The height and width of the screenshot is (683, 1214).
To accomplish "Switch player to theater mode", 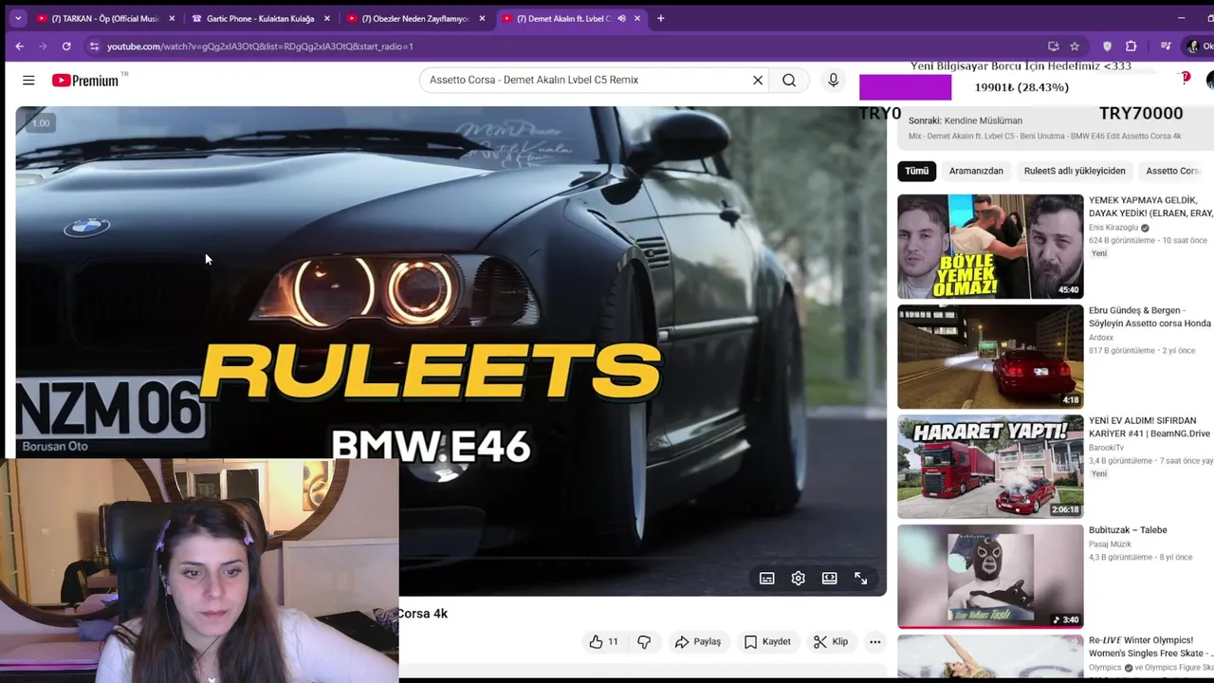I will (830, 578).
